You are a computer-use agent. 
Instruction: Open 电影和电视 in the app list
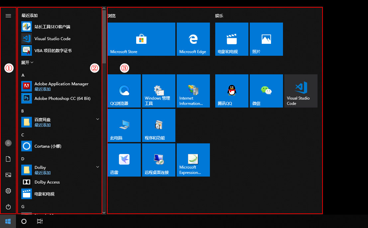click(60, 194)
